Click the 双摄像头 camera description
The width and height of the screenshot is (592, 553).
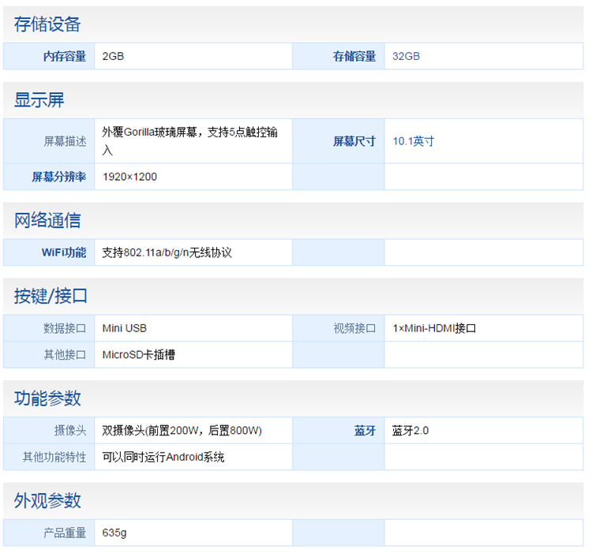pyautogui.click(x=182, y=431)
